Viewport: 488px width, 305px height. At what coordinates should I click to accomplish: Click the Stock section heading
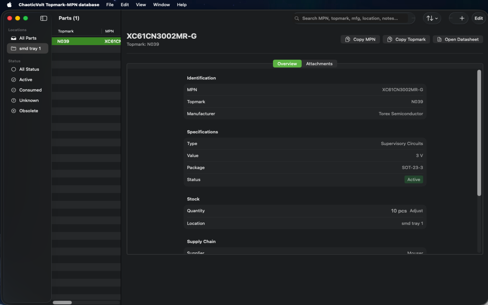pos(193,199)
